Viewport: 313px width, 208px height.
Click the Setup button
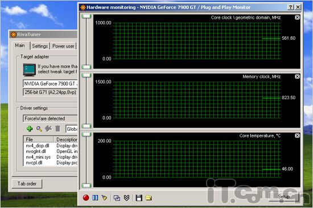pos(283,197)
